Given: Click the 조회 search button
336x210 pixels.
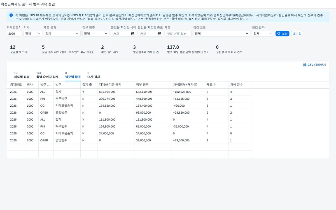Looking at the screenshot, I should click(283, 34).
